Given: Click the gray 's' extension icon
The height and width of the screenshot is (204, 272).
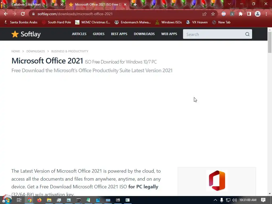Looking at the screenshot, I should tap(232, 14).
